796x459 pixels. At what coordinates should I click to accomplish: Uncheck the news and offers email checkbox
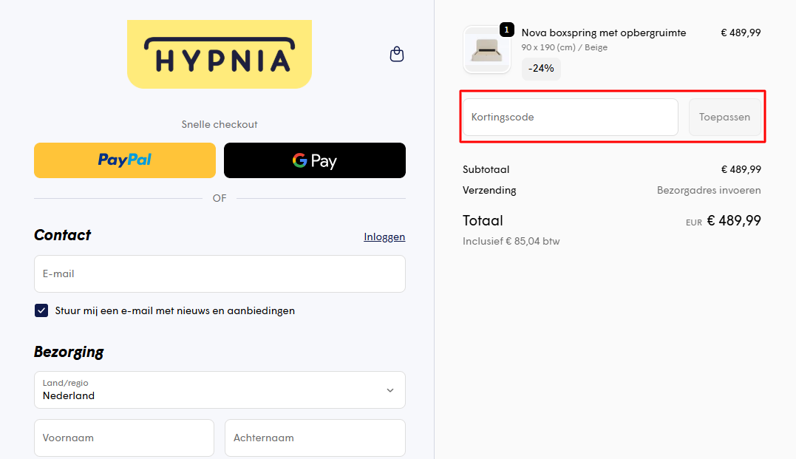click(x=41, y=310)
